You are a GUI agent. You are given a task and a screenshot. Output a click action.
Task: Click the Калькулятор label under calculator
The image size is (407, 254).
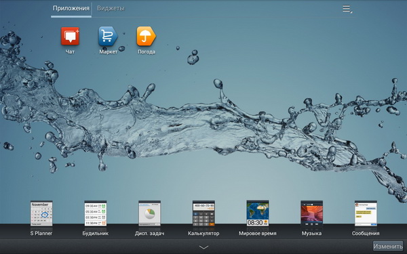tap(203, 234)
